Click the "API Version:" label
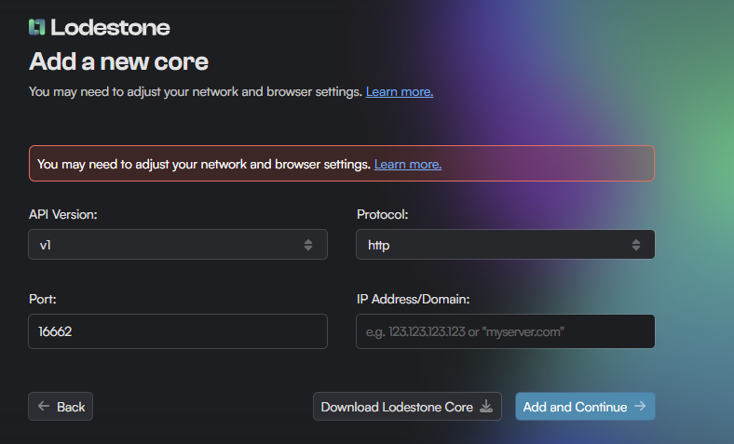The image size is (734, 444). pyautogui.click(x=63, y=214)
